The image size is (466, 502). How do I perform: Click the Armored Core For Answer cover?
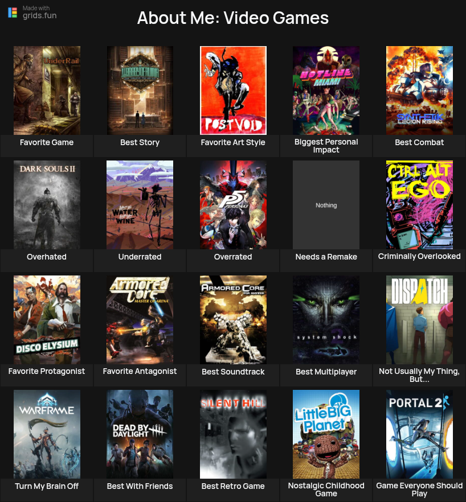pos(233,319)
